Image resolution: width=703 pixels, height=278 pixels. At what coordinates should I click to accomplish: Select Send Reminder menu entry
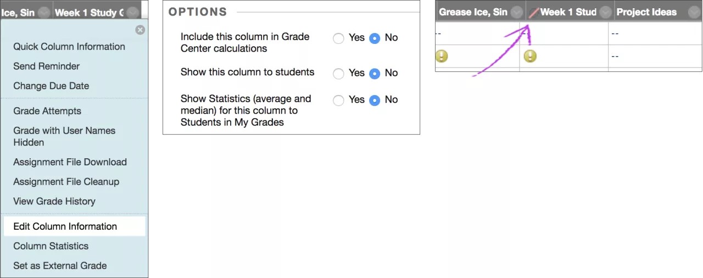(x=47, y=66)
